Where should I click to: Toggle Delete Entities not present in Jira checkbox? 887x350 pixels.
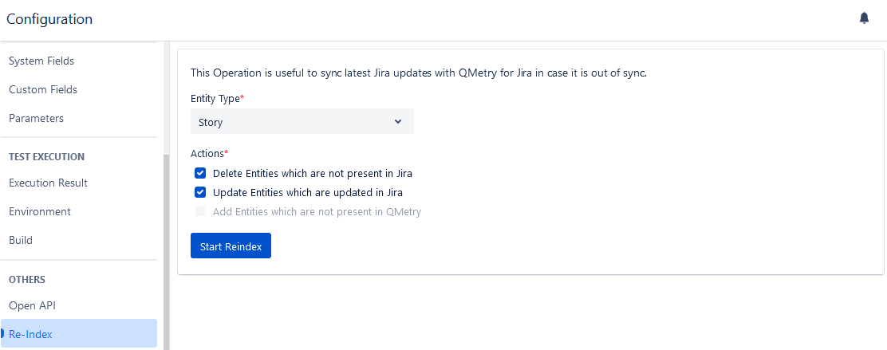click(200, 173)
